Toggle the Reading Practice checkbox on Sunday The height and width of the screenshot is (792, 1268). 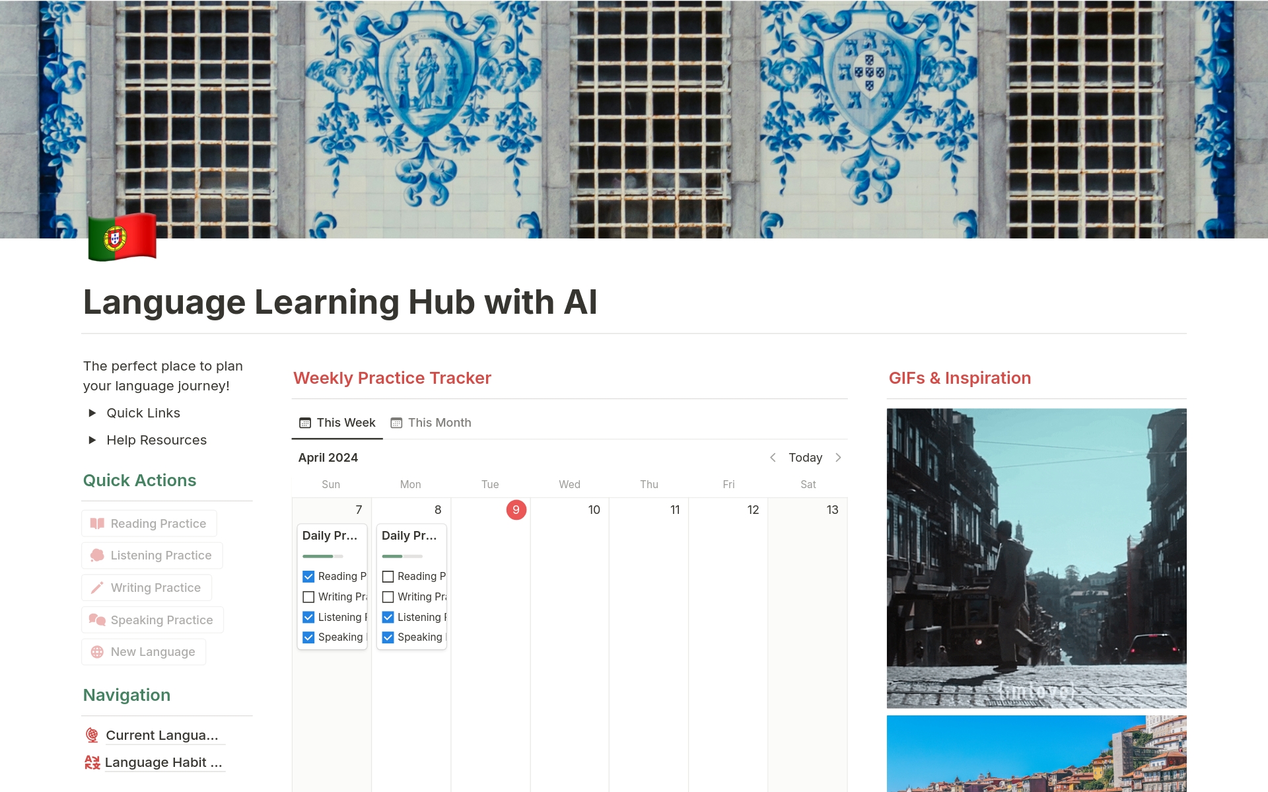pos(308,576)
